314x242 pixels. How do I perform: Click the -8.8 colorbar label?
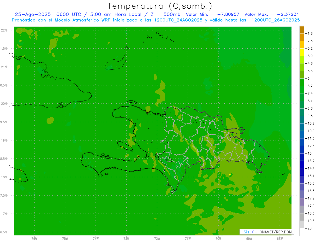click(309, 108)
